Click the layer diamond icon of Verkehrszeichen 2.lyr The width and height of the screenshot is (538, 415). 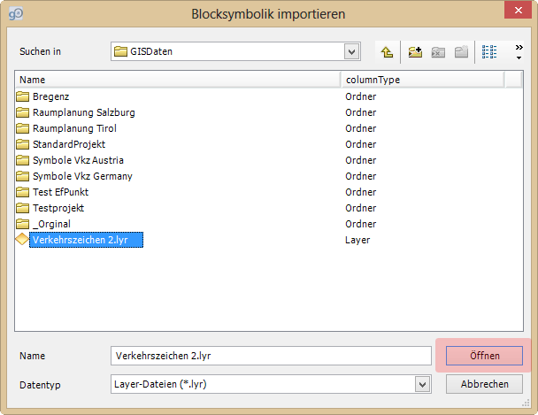[x=22, y=239]
